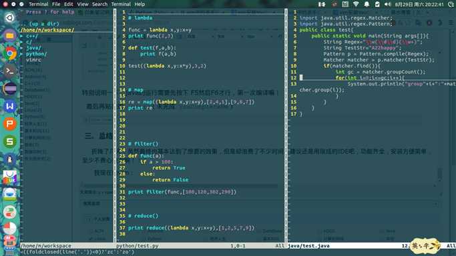Open the clipboard checkmark indicator
Viewport: 456px width, 256px height.
[x=377, y=4]
